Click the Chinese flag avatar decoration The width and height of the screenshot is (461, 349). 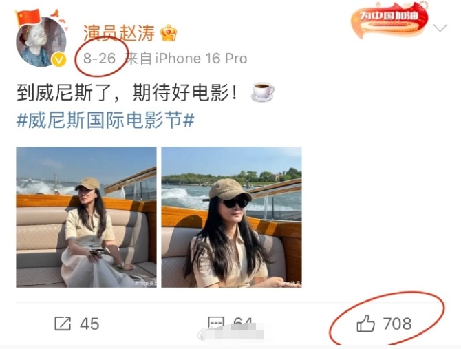[x=28, y=17]
